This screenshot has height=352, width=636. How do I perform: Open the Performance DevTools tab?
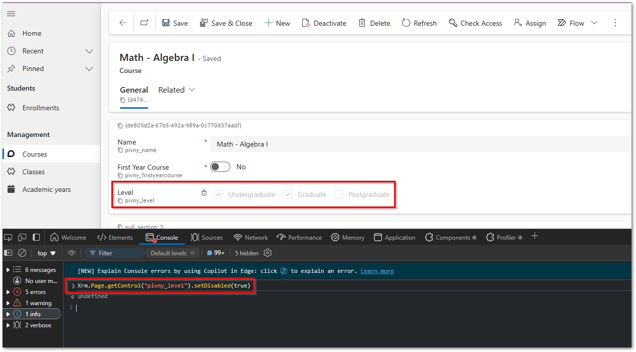click(x=299, y=237)
